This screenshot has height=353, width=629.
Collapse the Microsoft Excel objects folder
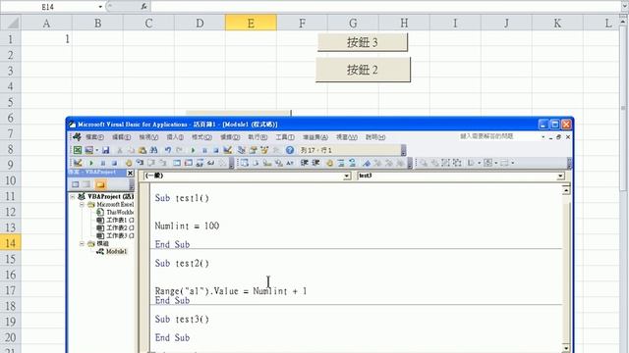click(82, 205)
